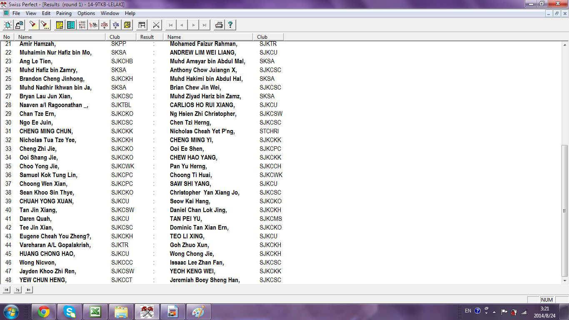
Task: Click the table-shaped toolbar icon
Action: [142, 25]
